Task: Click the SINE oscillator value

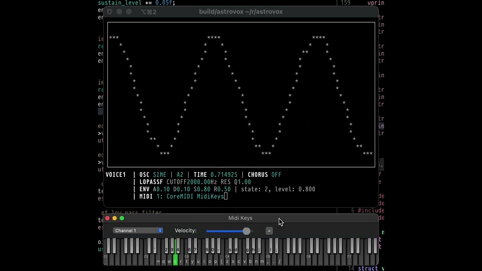Action: pos(160,175)
